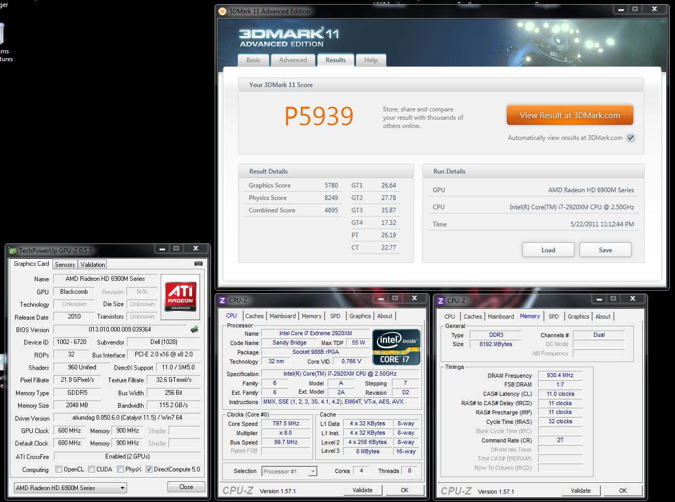675x502 pixels.
Task: Switch to the Advanced tab in 3DMark
Action: [x=293, y=60]
